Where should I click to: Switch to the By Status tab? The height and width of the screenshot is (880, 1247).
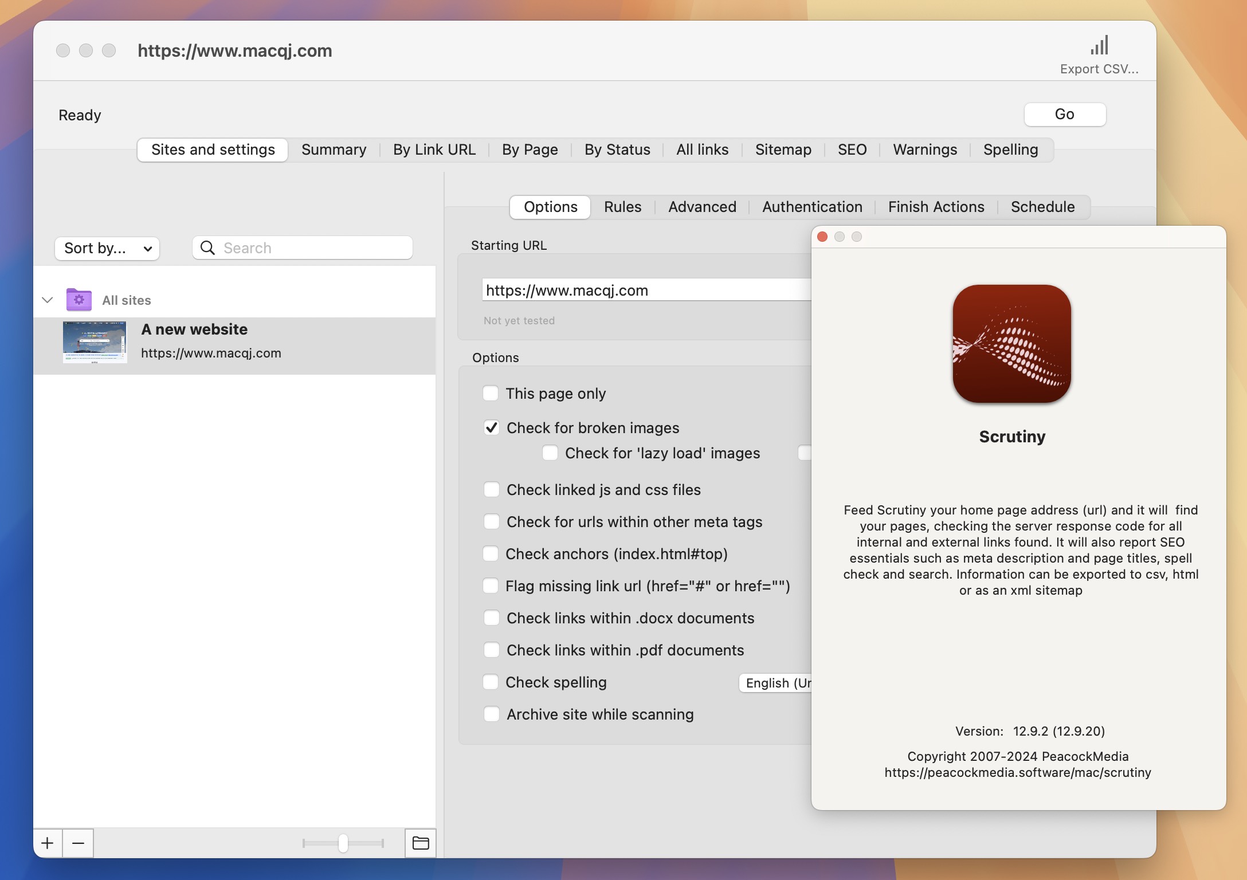(x=617, y=150)
